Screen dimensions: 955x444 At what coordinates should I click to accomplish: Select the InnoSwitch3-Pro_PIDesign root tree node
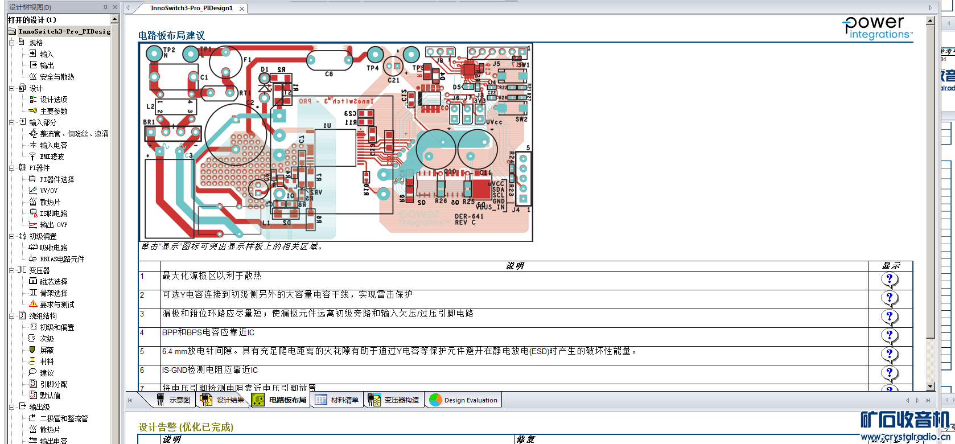[64, 31]
